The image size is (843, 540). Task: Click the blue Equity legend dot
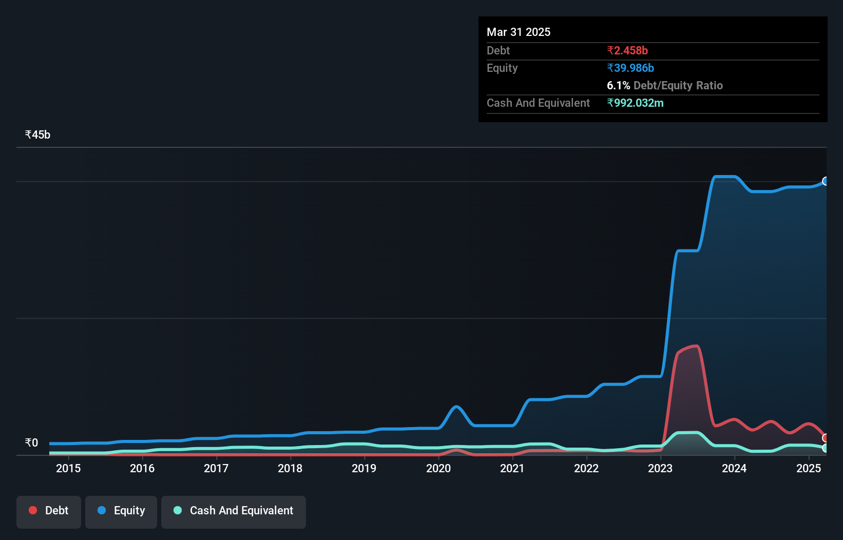click(102, 510)
